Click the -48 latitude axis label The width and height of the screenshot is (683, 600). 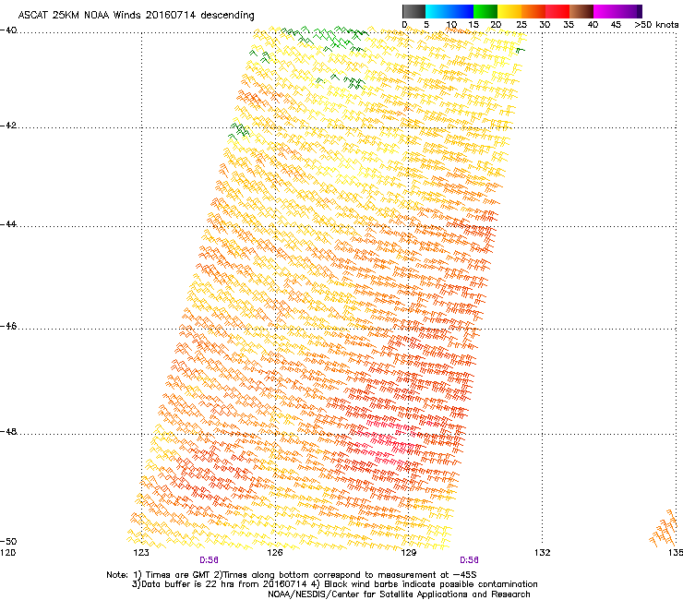[x=8, y=432]
